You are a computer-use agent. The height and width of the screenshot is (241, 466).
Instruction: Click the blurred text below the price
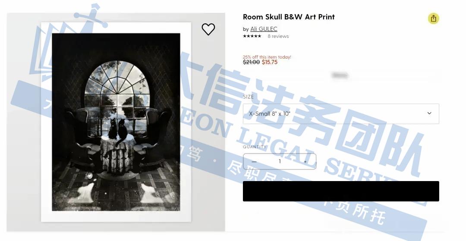(340, 75)
